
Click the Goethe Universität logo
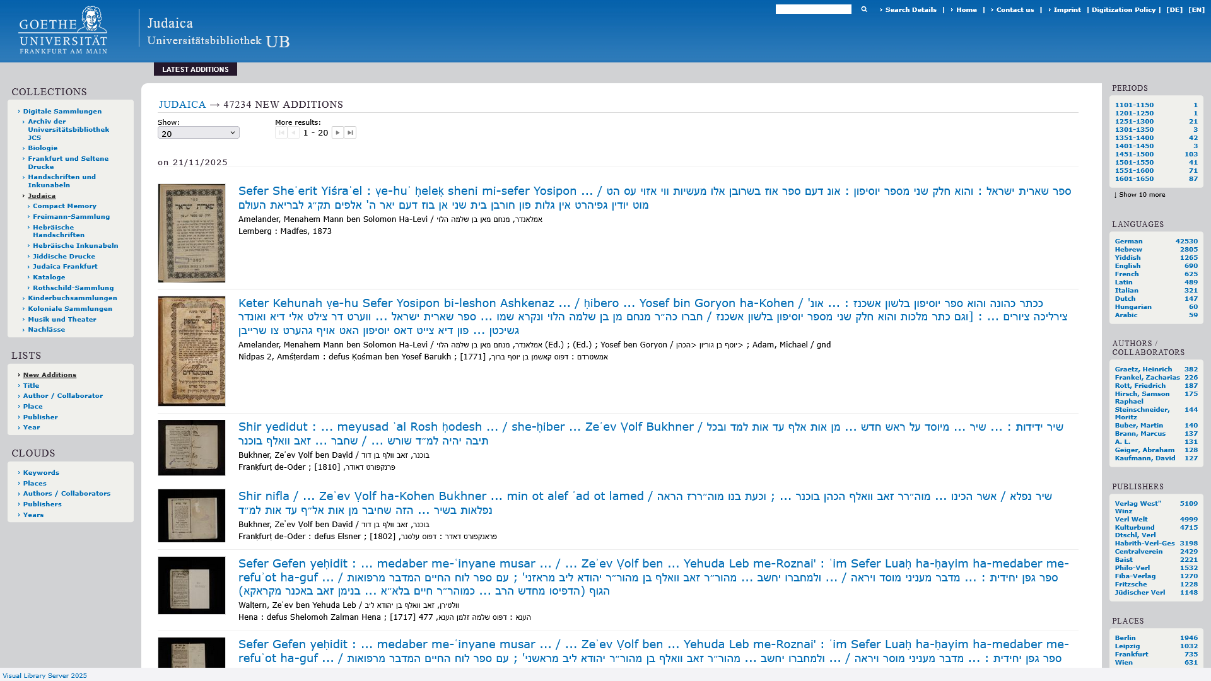pyautogui.click(x=63, y=30)
